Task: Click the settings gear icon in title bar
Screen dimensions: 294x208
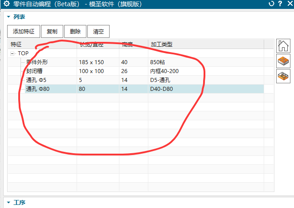Action: coord(7,4)
